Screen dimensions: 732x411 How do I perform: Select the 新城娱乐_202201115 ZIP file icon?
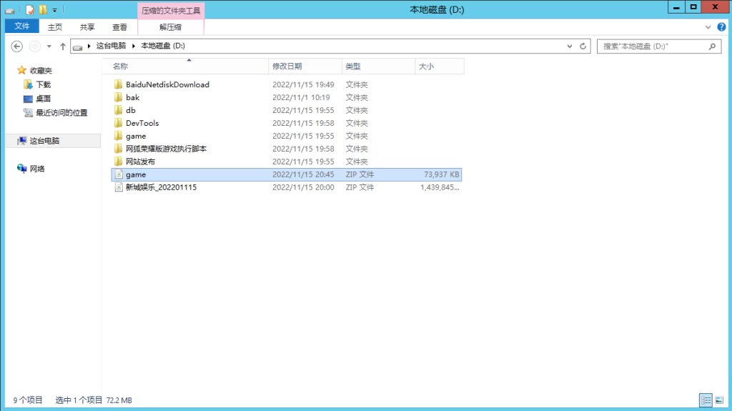pyautogui.click(x=119, y=187)
